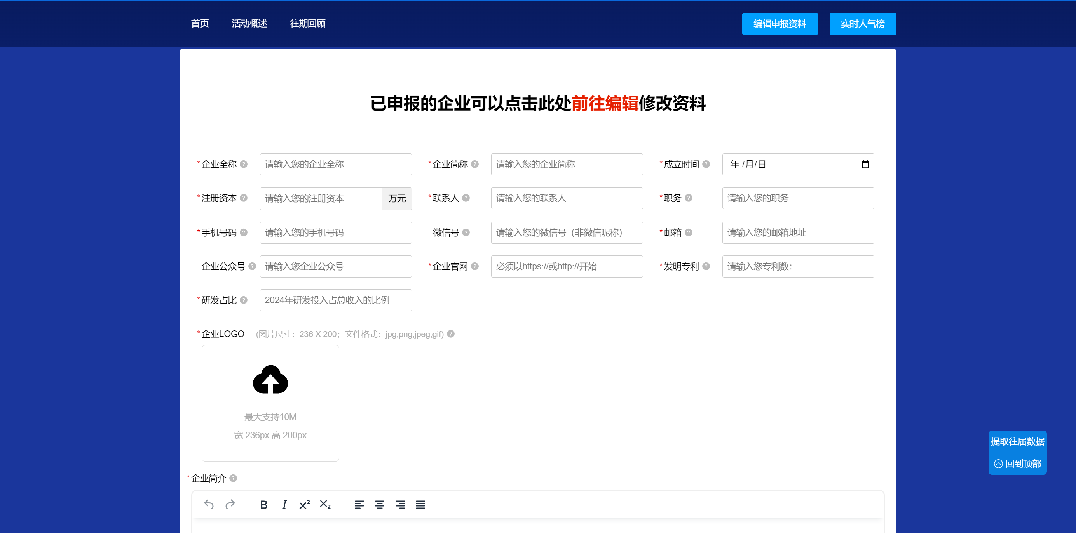This screenshot has width=1076, height=533.
Task: Focus the 企业公众号 input field
Action: (336, 267)
